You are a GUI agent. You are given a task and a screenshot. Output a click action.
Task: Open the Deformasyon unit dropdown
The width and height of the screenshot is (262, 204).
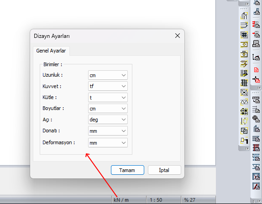(x=108, y=143)
